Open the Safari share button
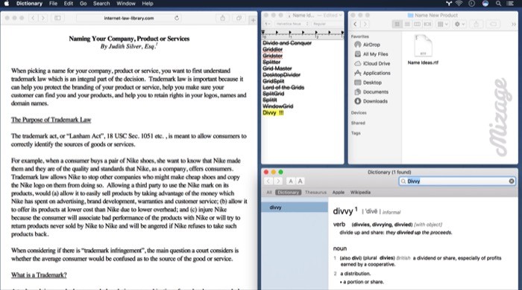This screenshot has height=290, width=522. click(223, 18)
